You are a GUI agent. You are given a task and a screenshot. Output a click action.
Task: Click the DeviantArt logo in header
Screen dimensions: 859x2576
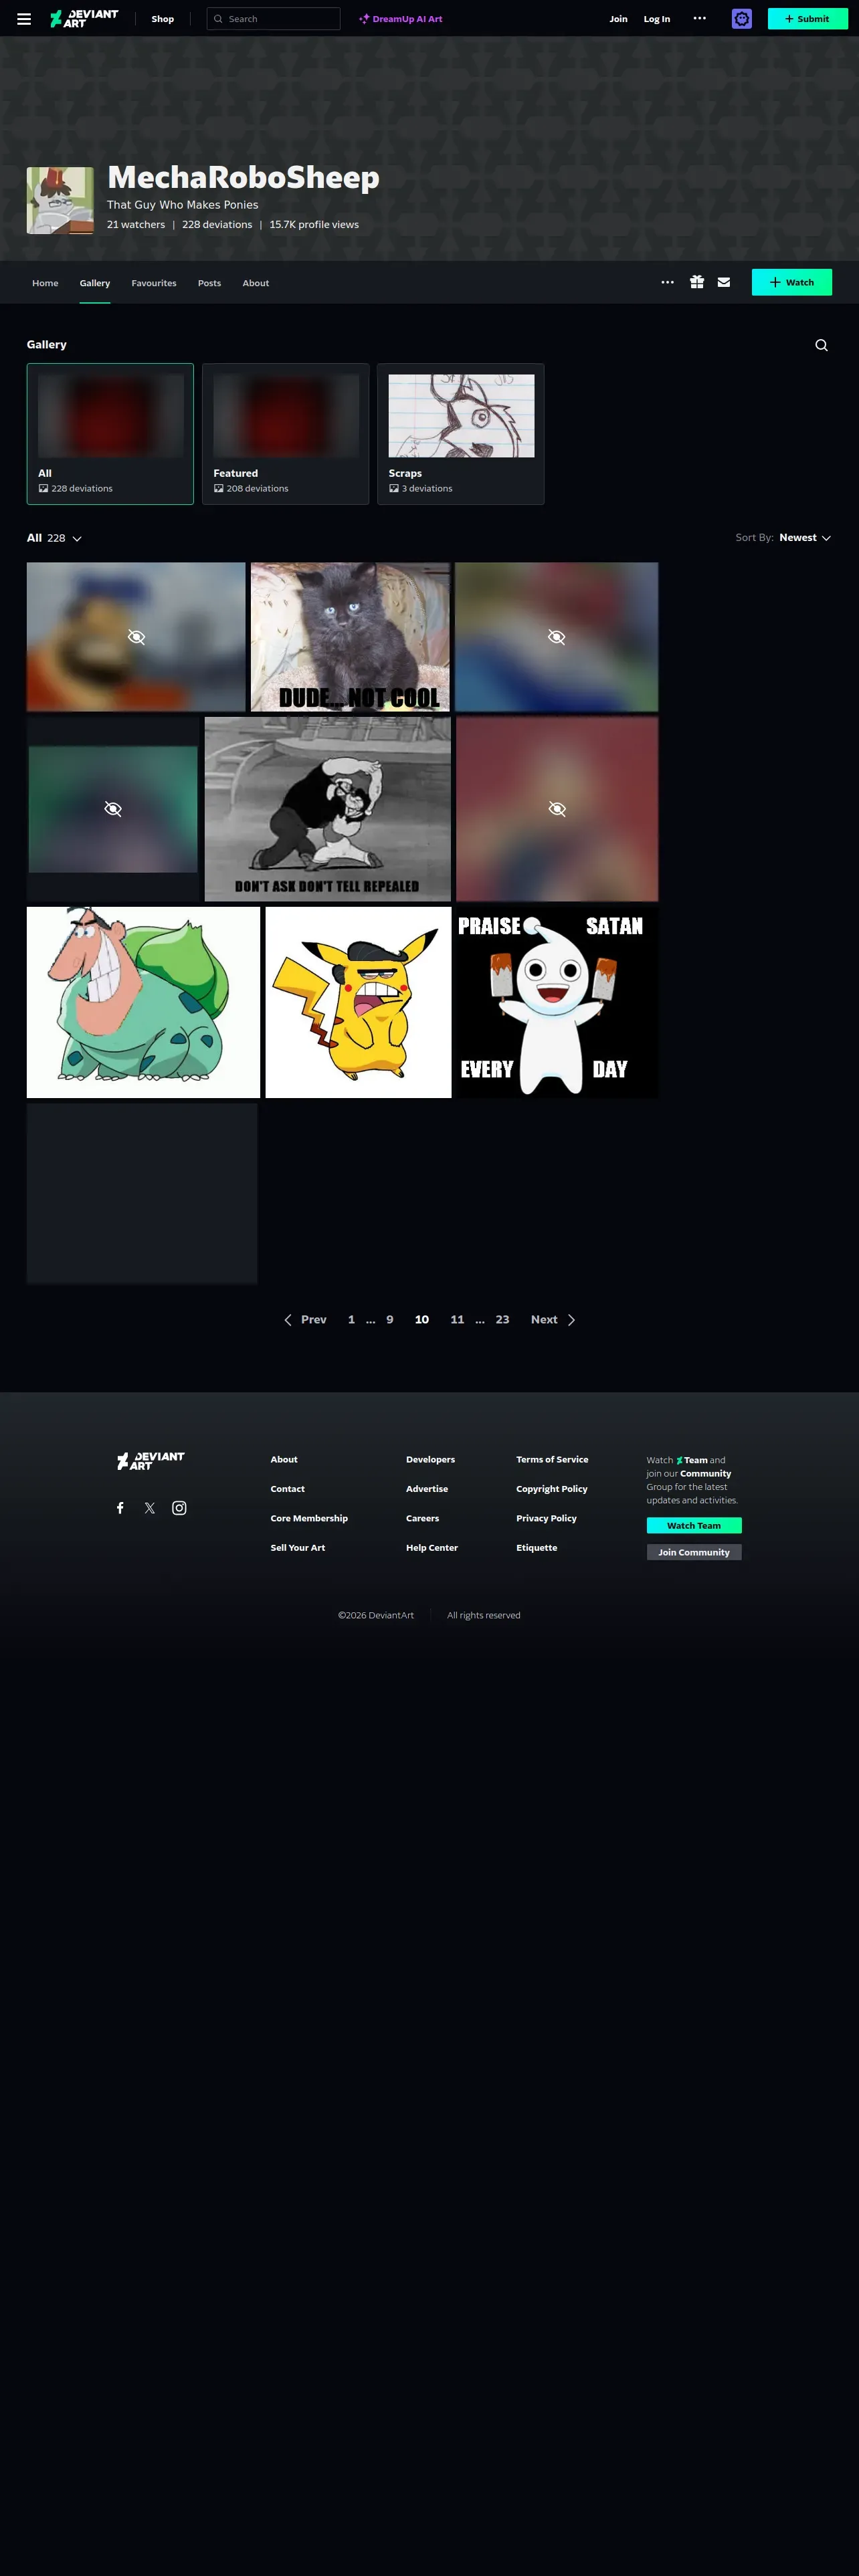(x=84, y=19)
